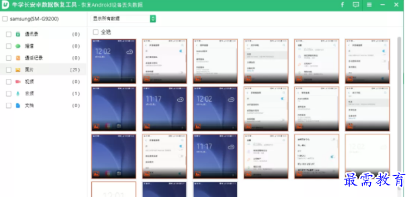410x197 pixels.
Task: Select fourth thumbnail in the first row
Action: (266, 61)
